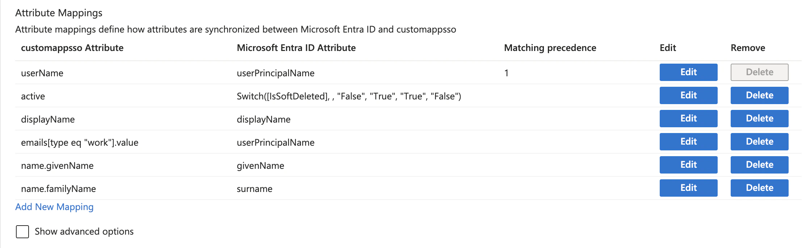The image size is (806, 248).
Task: Click the customappsso Attribute column header
Action: point(72,48)
